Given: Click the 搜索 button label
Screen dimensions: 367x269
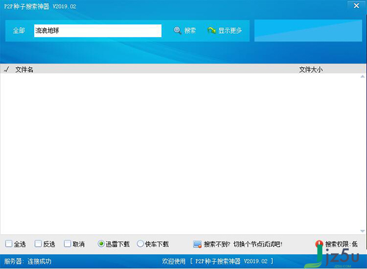Looking at the screenshot, I should (190, 31).
